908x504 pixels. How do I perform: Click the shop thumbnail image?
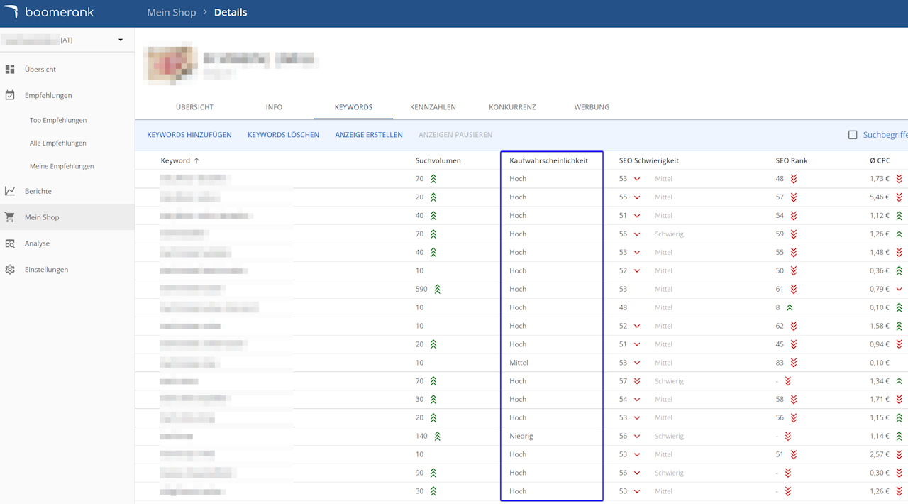pyautogui.click(x=170, y=64)
